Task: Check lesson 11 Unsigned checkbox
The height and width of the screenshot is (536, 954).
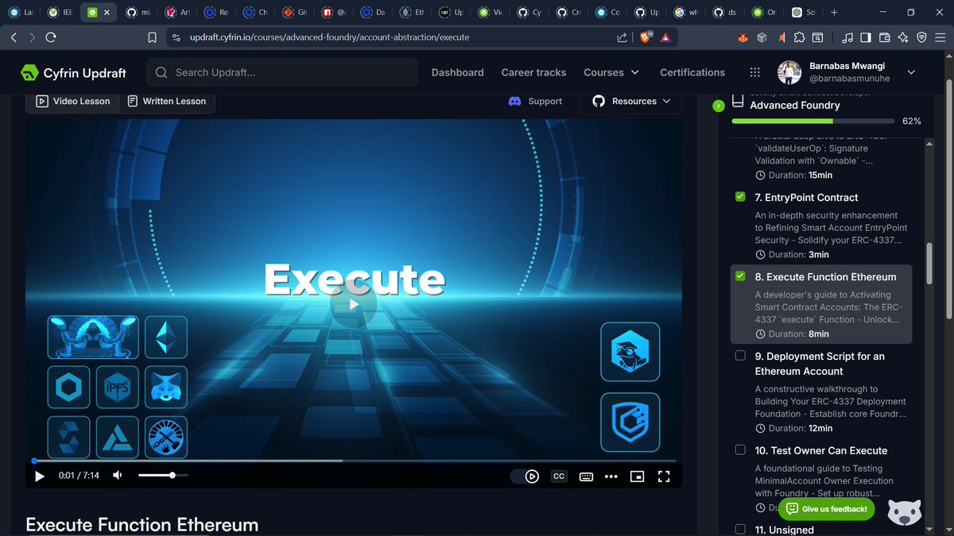Action: pos(740,529)
